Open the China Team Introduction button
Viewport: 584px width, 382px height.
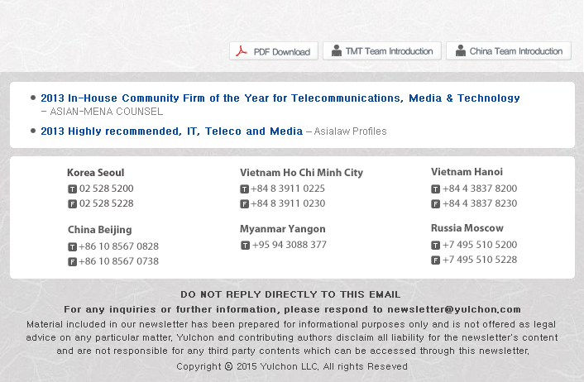click(x=509, y=51)
